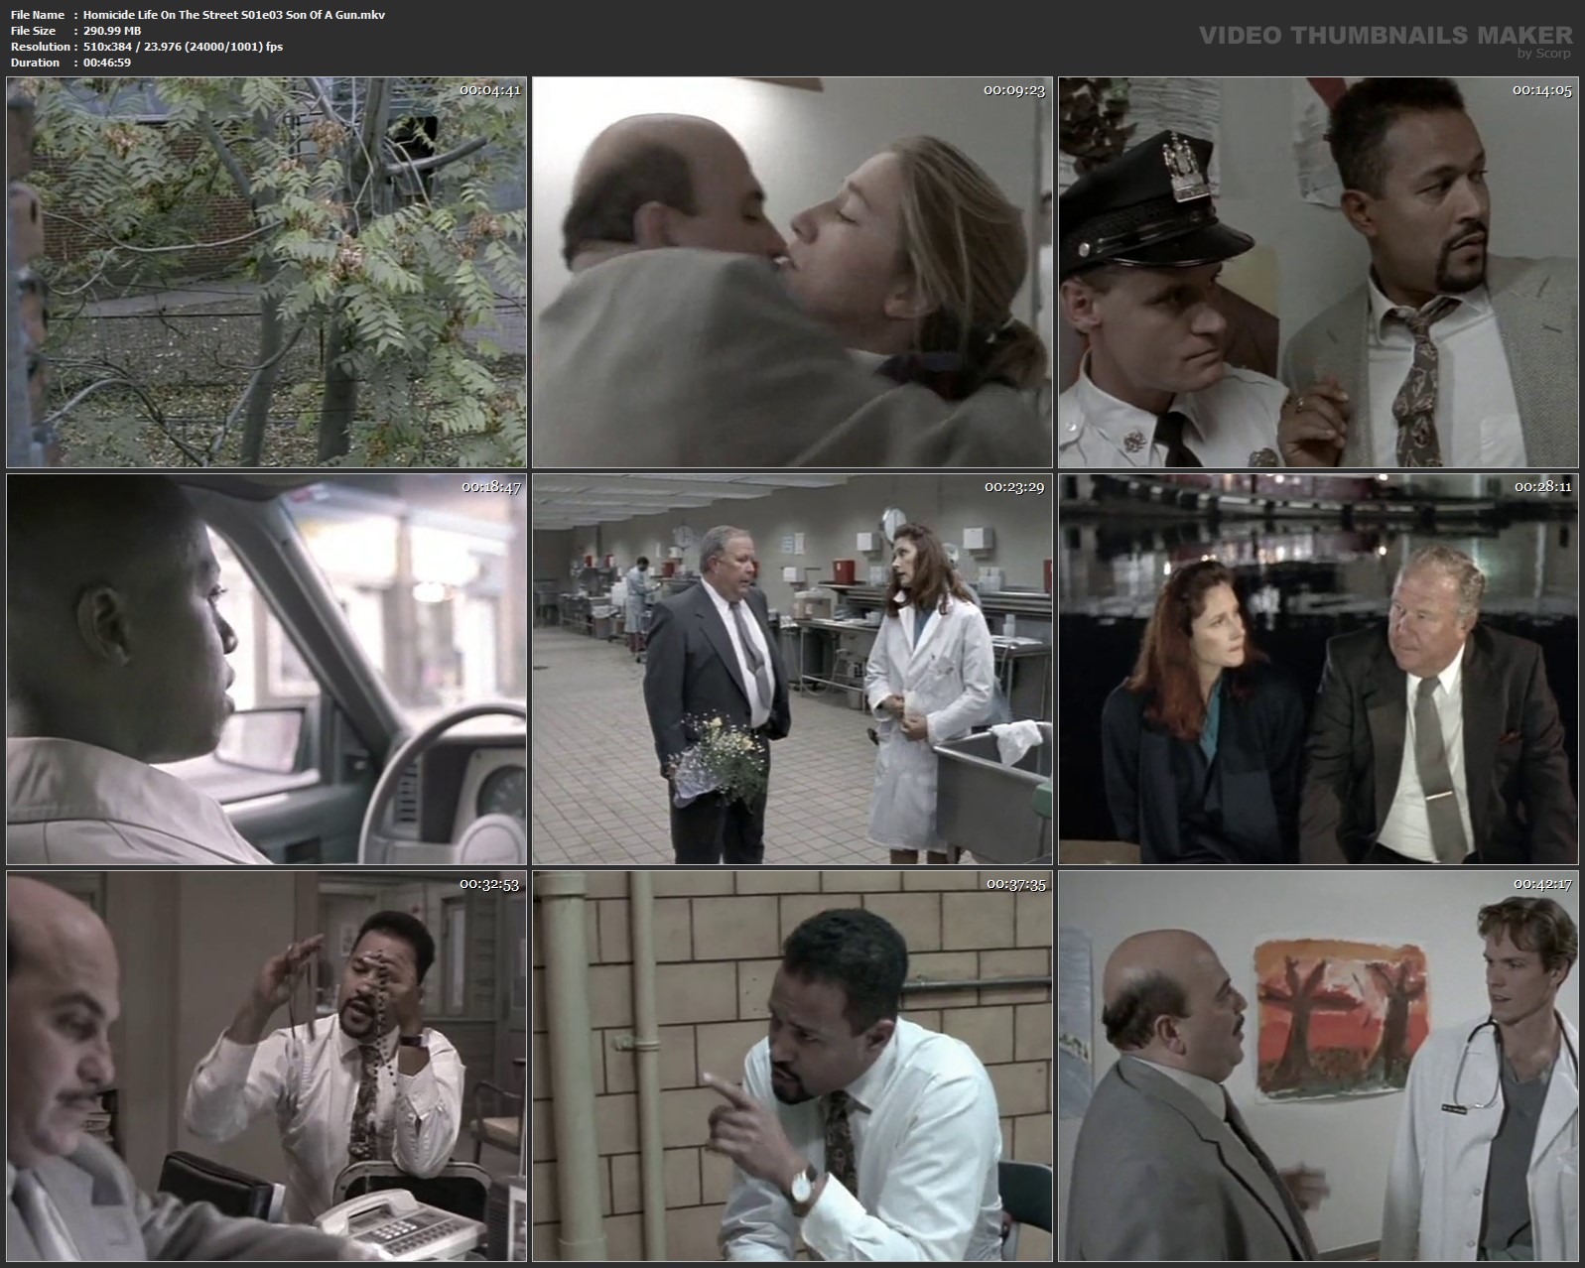Select the thumbnail stamped 00:18:47
This screenshot has height=1268, width=1585.
click(266, 669)
